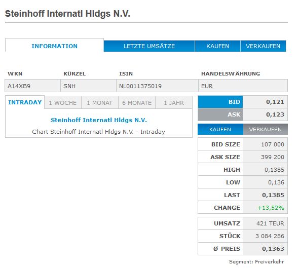Click the gray ASK label
The height and width of the screenshot is (269, 300).
point(220,114)
